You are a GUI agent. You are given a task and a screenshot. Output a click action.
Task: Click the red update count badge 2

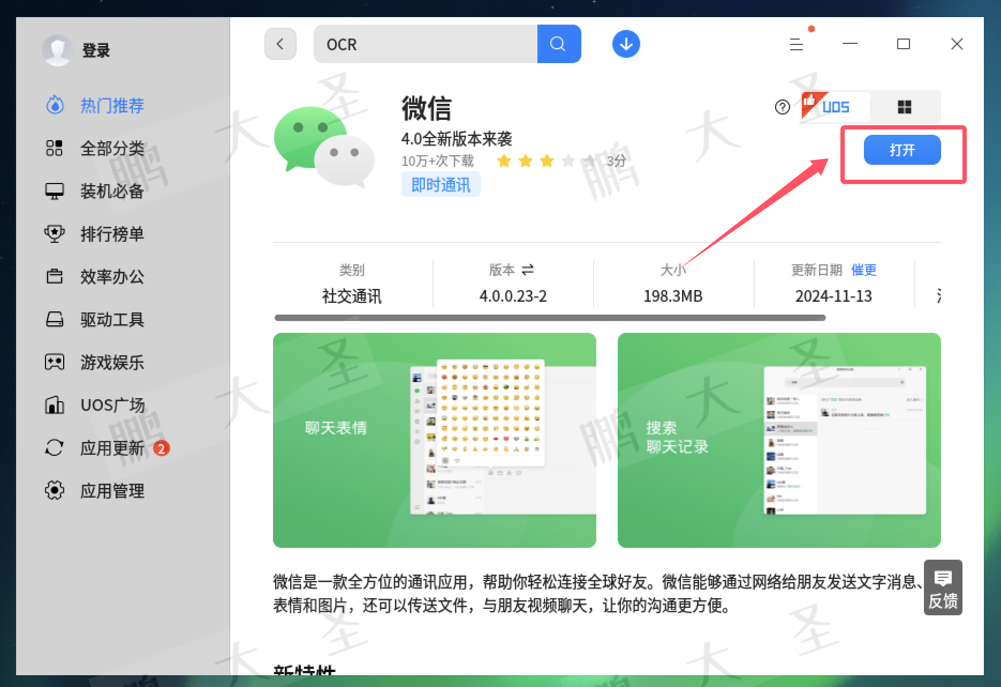click(x=161, y=448)
